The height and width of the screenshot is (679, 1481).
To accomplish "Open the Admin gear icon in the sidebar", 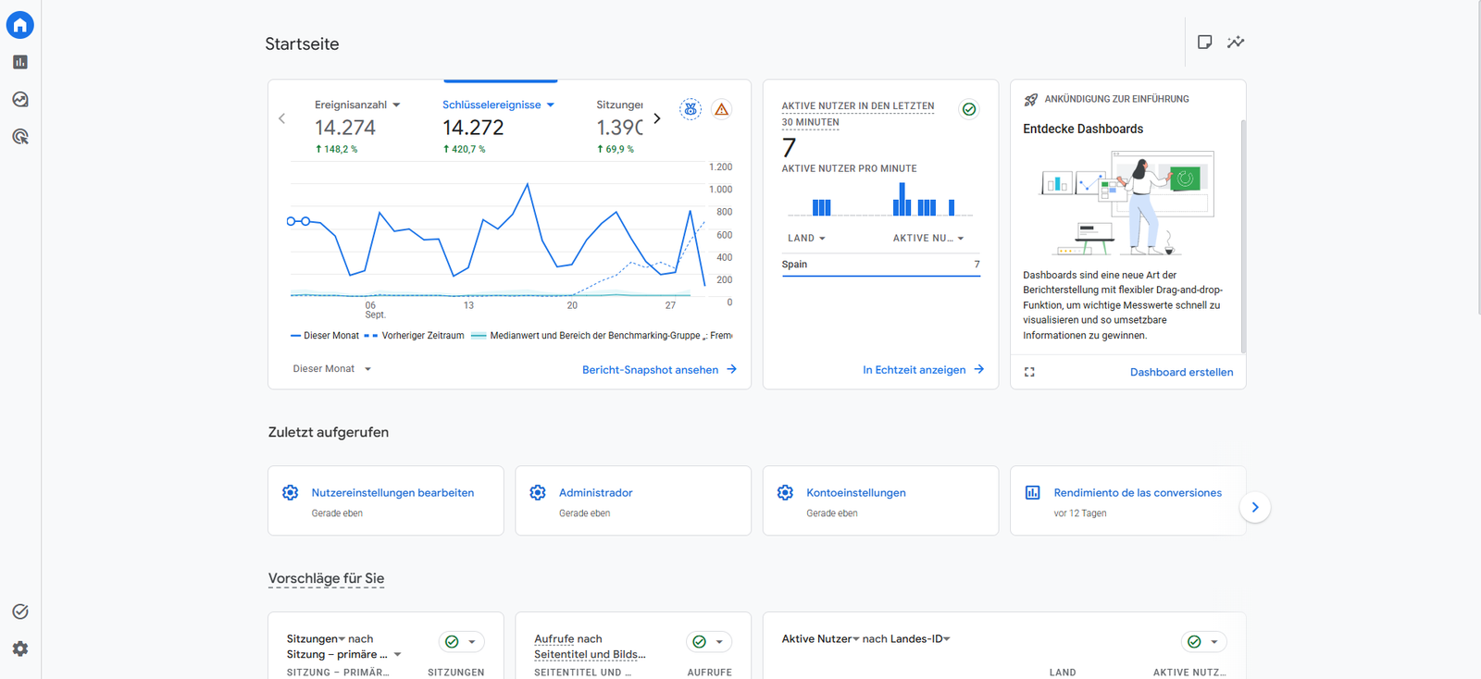I will (20, 648).
